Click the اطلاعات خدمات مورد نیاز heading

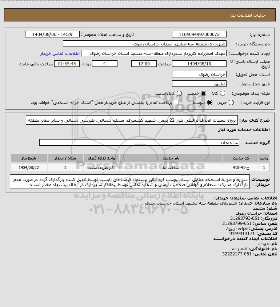[244, 130]
